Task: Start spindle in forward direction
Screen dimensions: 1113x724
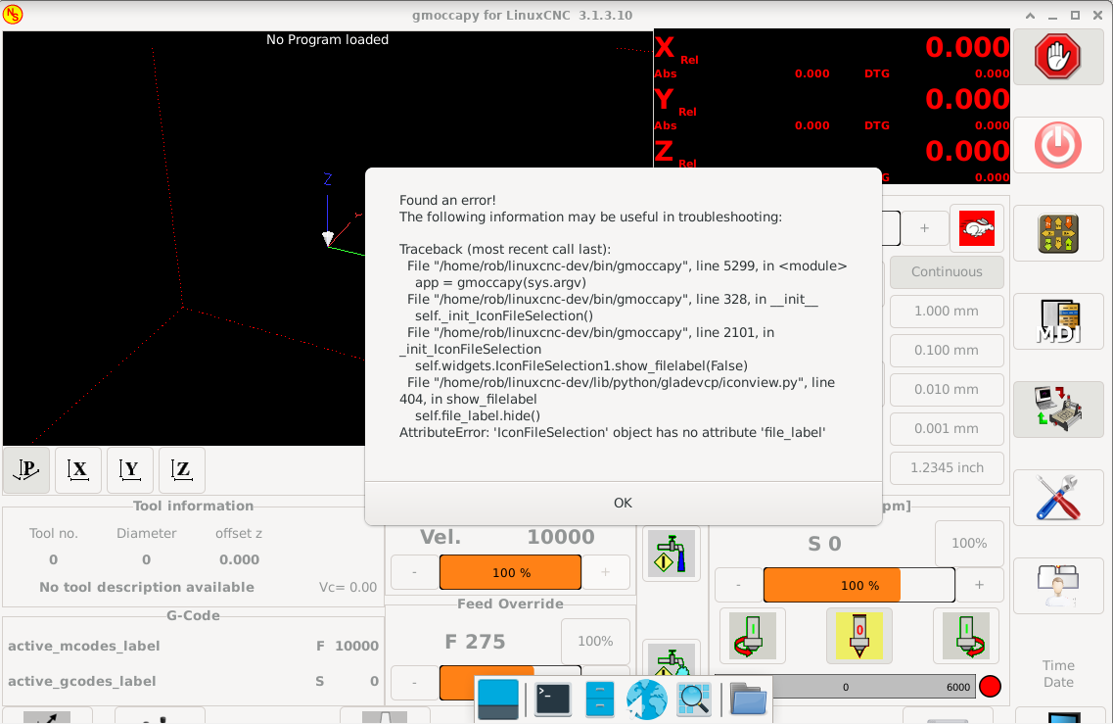Action: tap(966, 636)
